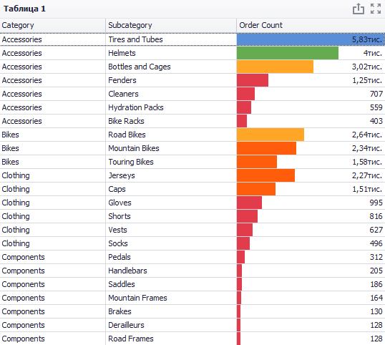Click the Touring Bikes order count bar
This screenshot has width=385, height=345.
(x=257, y=162)
